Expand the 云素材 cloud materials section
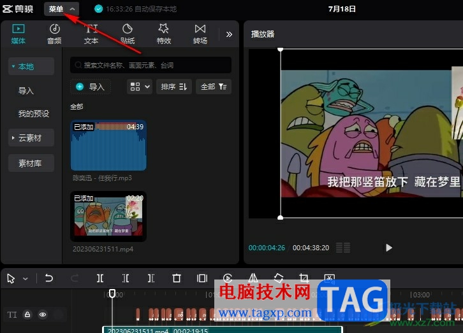The image size is (463, 333). (x=31, y=138)
